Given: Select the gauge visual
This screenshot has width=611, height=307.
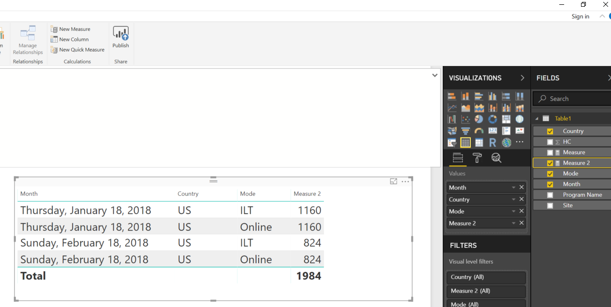Looking at the screenshot, I should [479, 131].
